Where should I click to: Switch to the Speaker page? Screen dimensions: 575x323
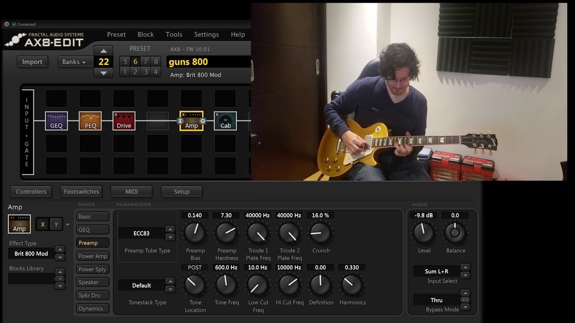point(93,282)
